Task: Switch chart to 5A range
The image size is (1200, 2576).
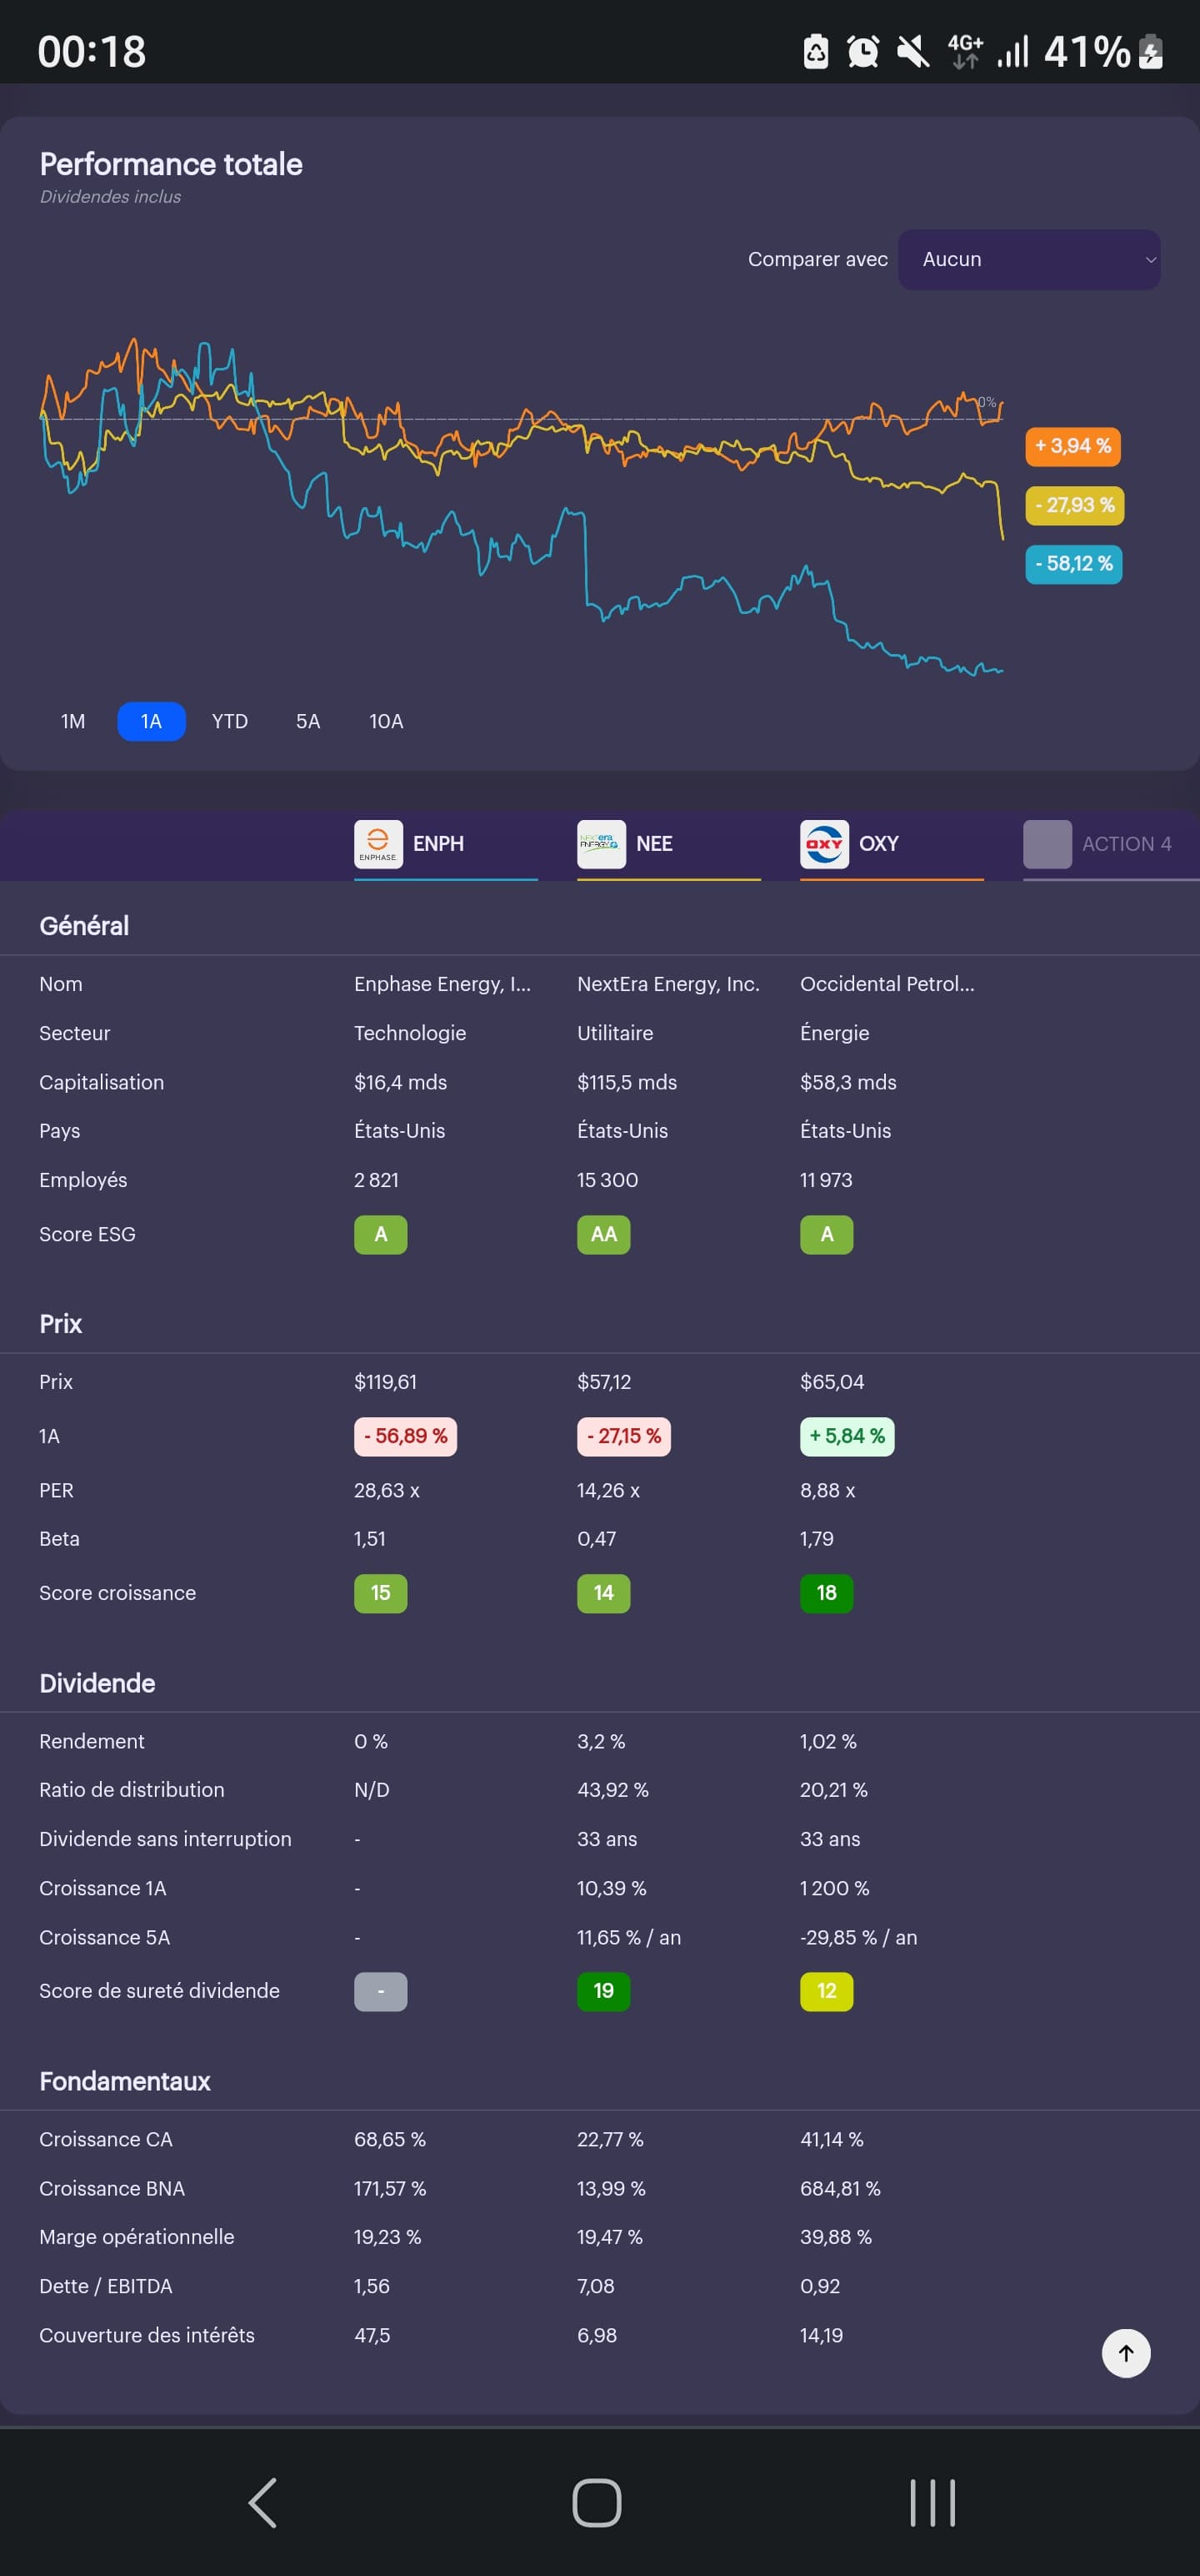Action: click(x=307, y=721)
